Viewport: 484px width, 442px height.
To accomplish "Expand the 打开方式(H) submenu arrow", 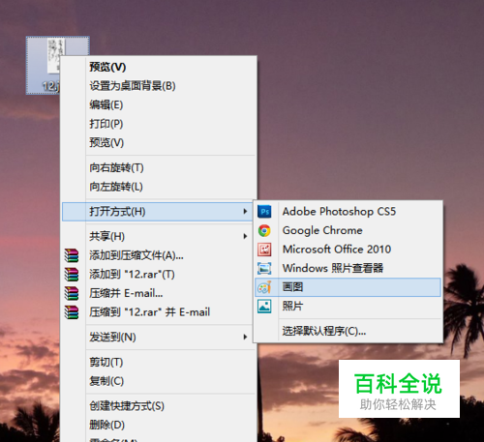I will (x=245, y=212).
